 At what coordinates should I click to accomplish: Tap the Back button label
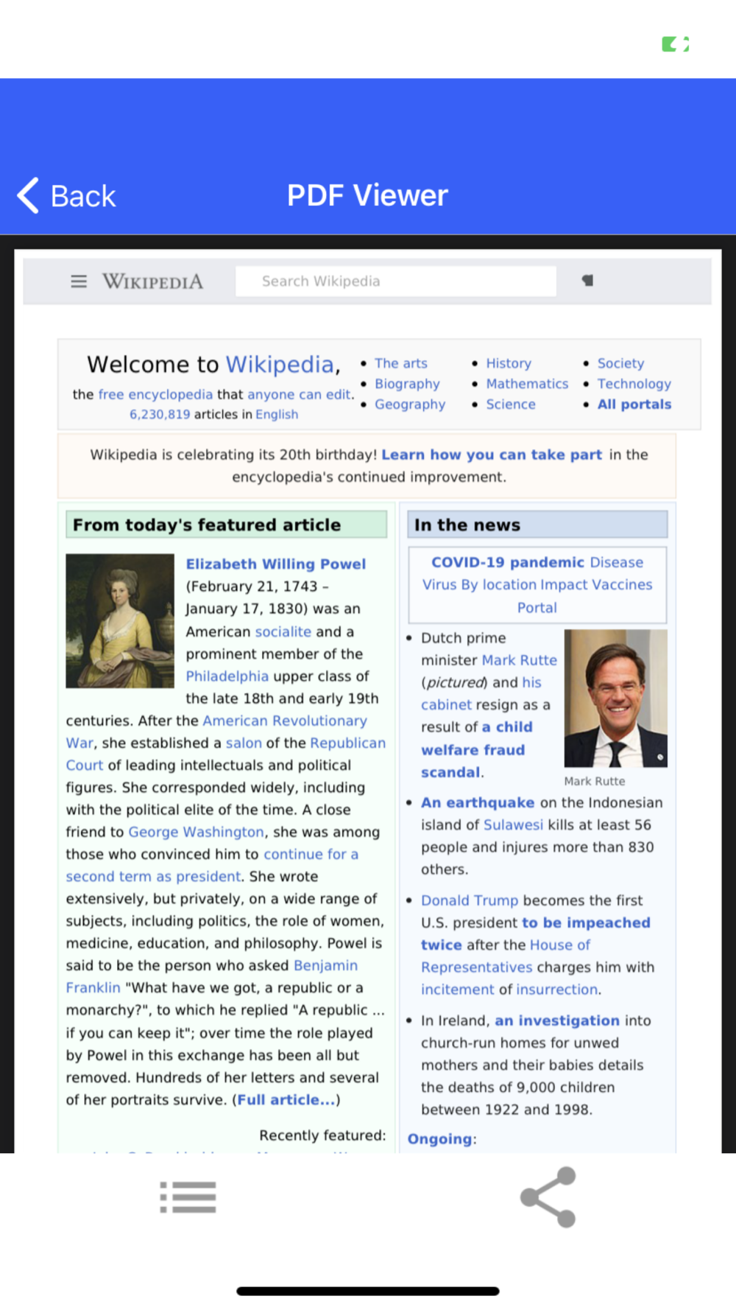click(x=83, y=197)
